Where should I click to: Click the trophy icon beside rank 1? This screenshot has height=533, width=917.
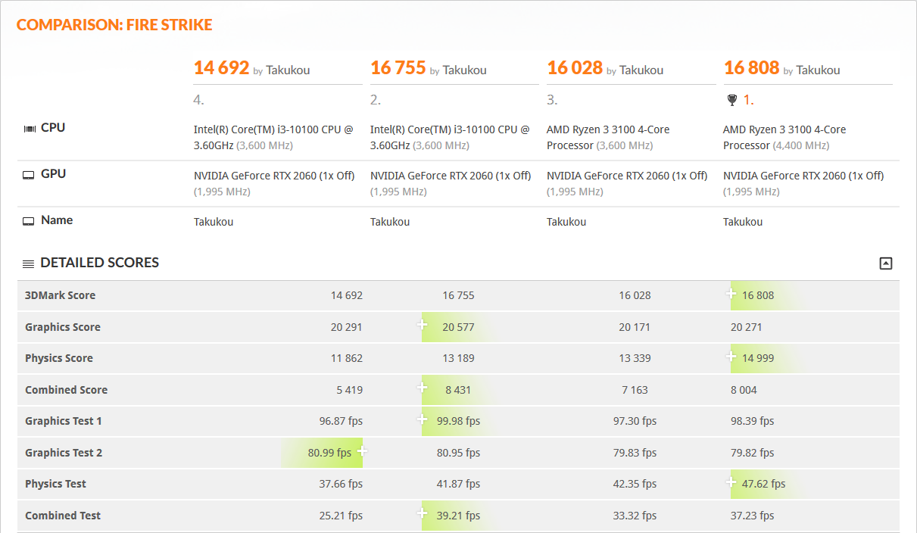point(731,100)
